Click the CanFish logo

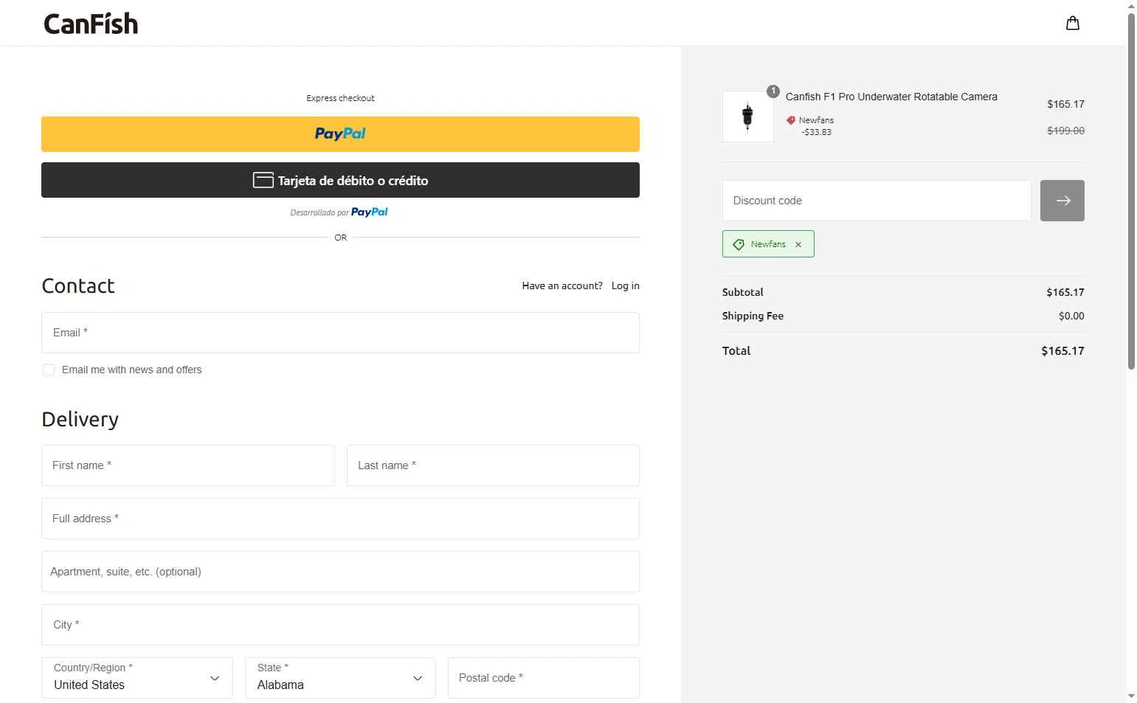(x=91, y=24)
